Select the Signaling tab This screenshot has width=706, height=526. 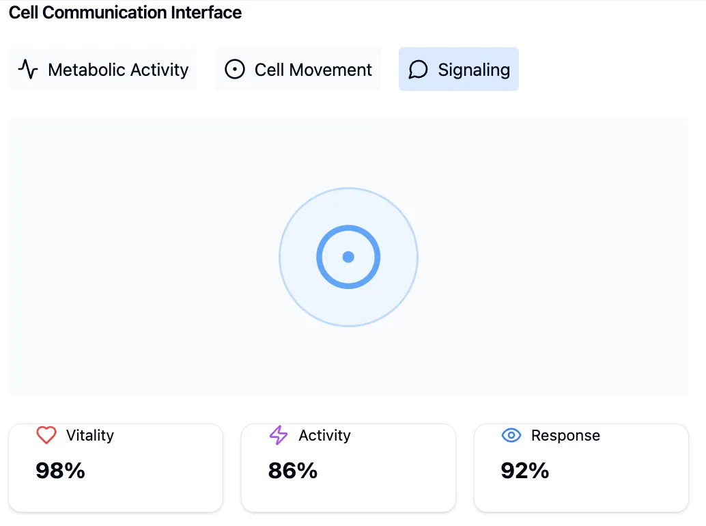[x=458, y=70]
